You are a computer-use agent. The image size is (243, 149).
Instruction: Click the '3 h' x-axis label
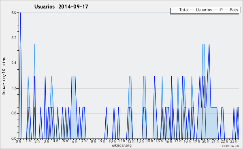tap(46, 141)
